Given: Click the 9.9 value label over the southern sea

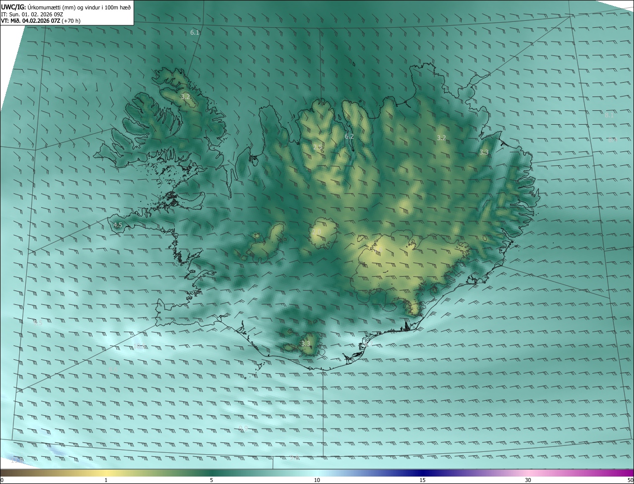Looking at the screenshot, I should tap(243, 428).
